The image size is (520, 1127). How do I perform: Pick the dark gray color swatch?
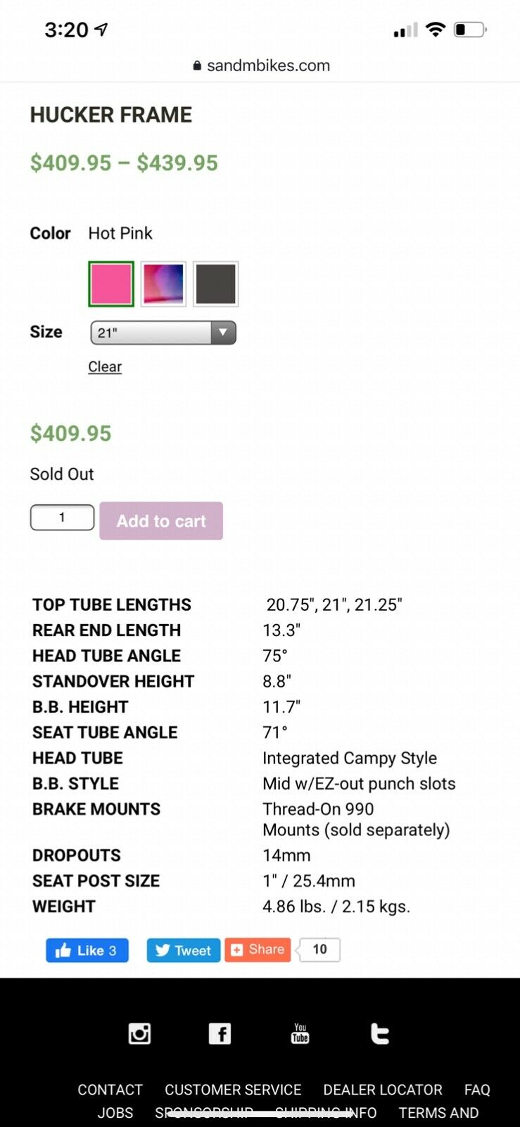click(216, 284)
